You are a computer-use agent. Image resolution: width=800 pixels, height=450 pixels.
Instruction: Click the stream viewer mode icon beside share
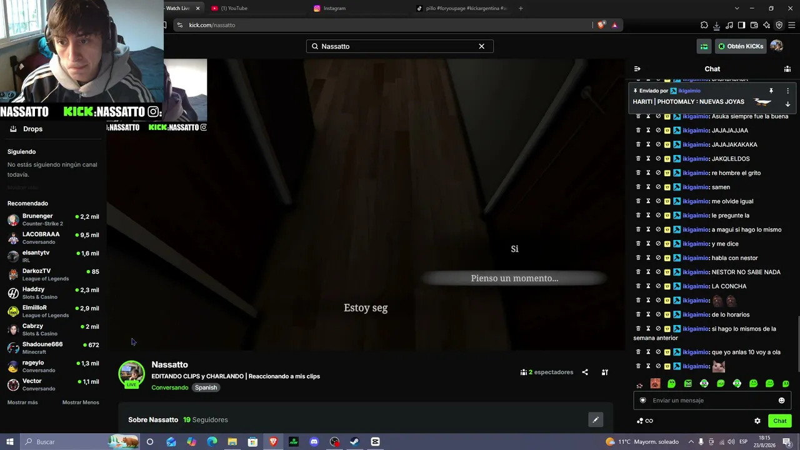click(x=605, y=372)
